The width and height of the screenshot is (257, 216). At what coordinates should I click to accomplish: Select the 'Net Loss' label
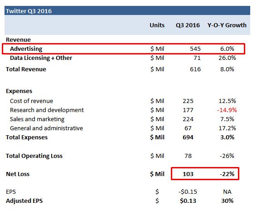(18, 174)
